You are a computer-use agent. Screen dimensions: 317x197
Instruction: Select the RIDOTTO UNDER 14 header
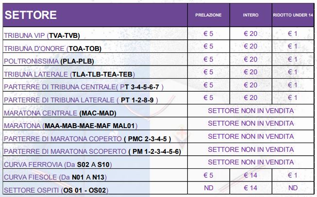click(293, 16)
